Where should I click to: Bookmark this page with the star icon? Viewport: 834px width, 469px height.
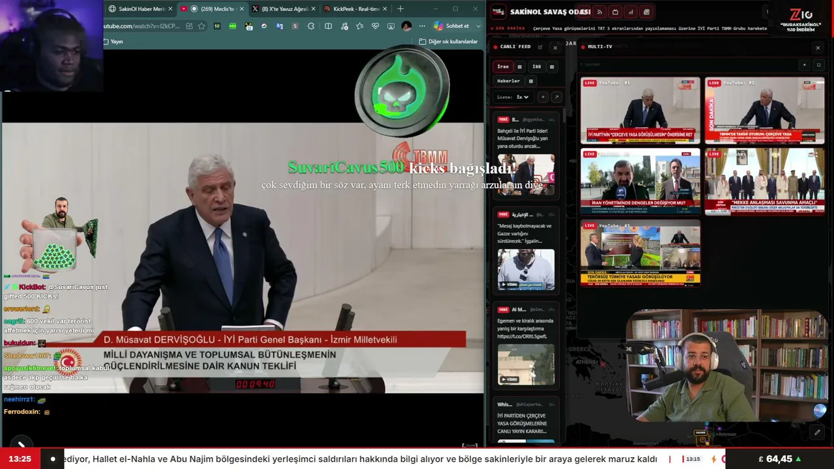201,26
